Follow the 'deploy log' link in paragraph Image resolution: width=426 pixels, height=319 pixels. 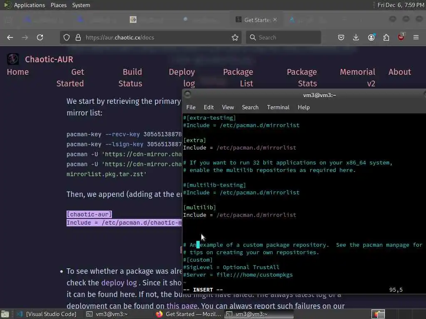tap(119, 282)
